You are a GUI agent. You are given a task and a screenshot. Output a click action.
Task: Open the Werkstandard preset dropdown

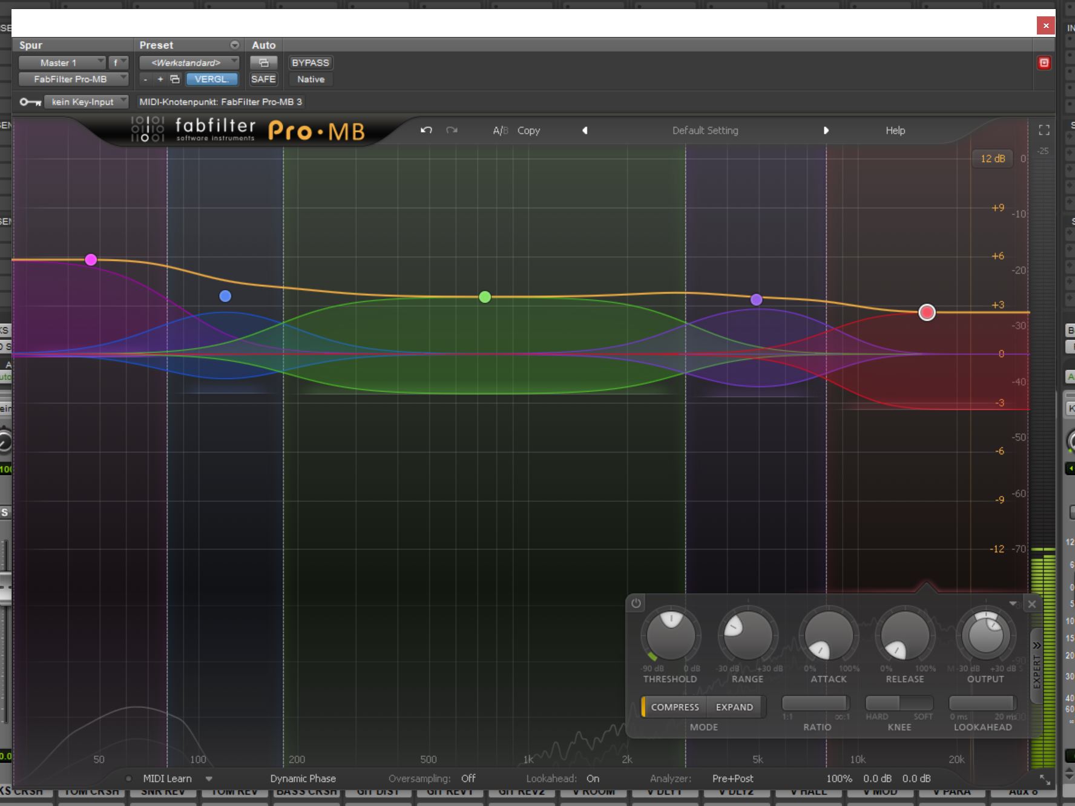(x=189, y=63)
